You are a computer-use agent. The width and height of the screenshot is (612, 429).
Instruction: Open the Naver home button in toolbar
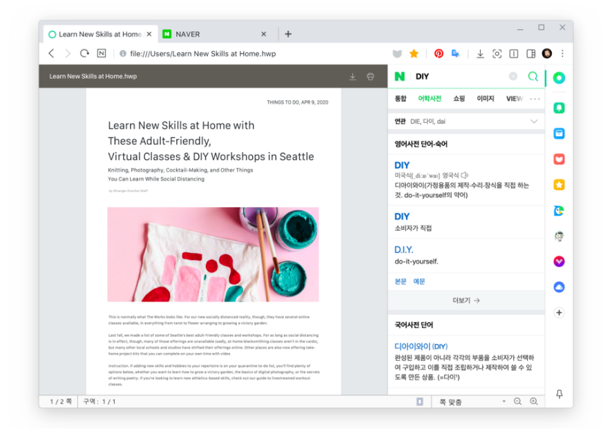click(102, 53)
